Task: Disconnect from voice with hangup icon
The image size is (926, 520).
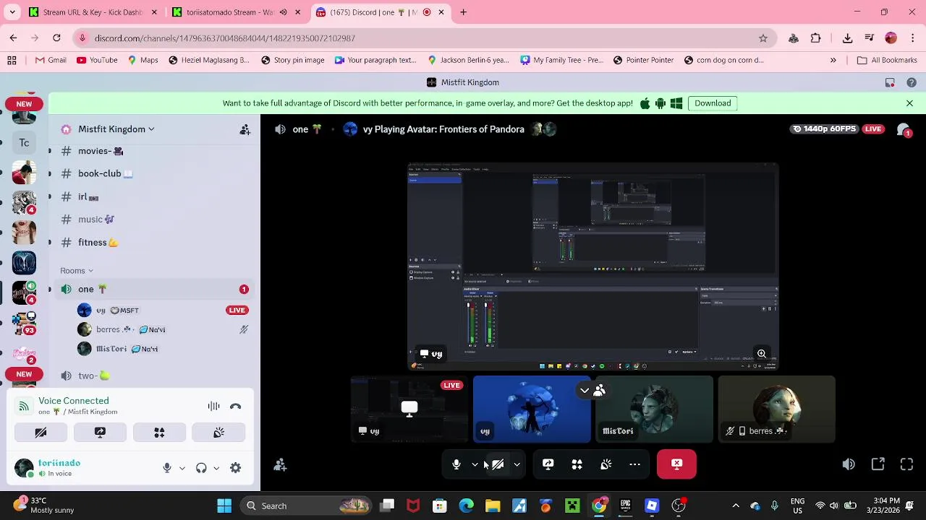Action: [x=235, y=407]
